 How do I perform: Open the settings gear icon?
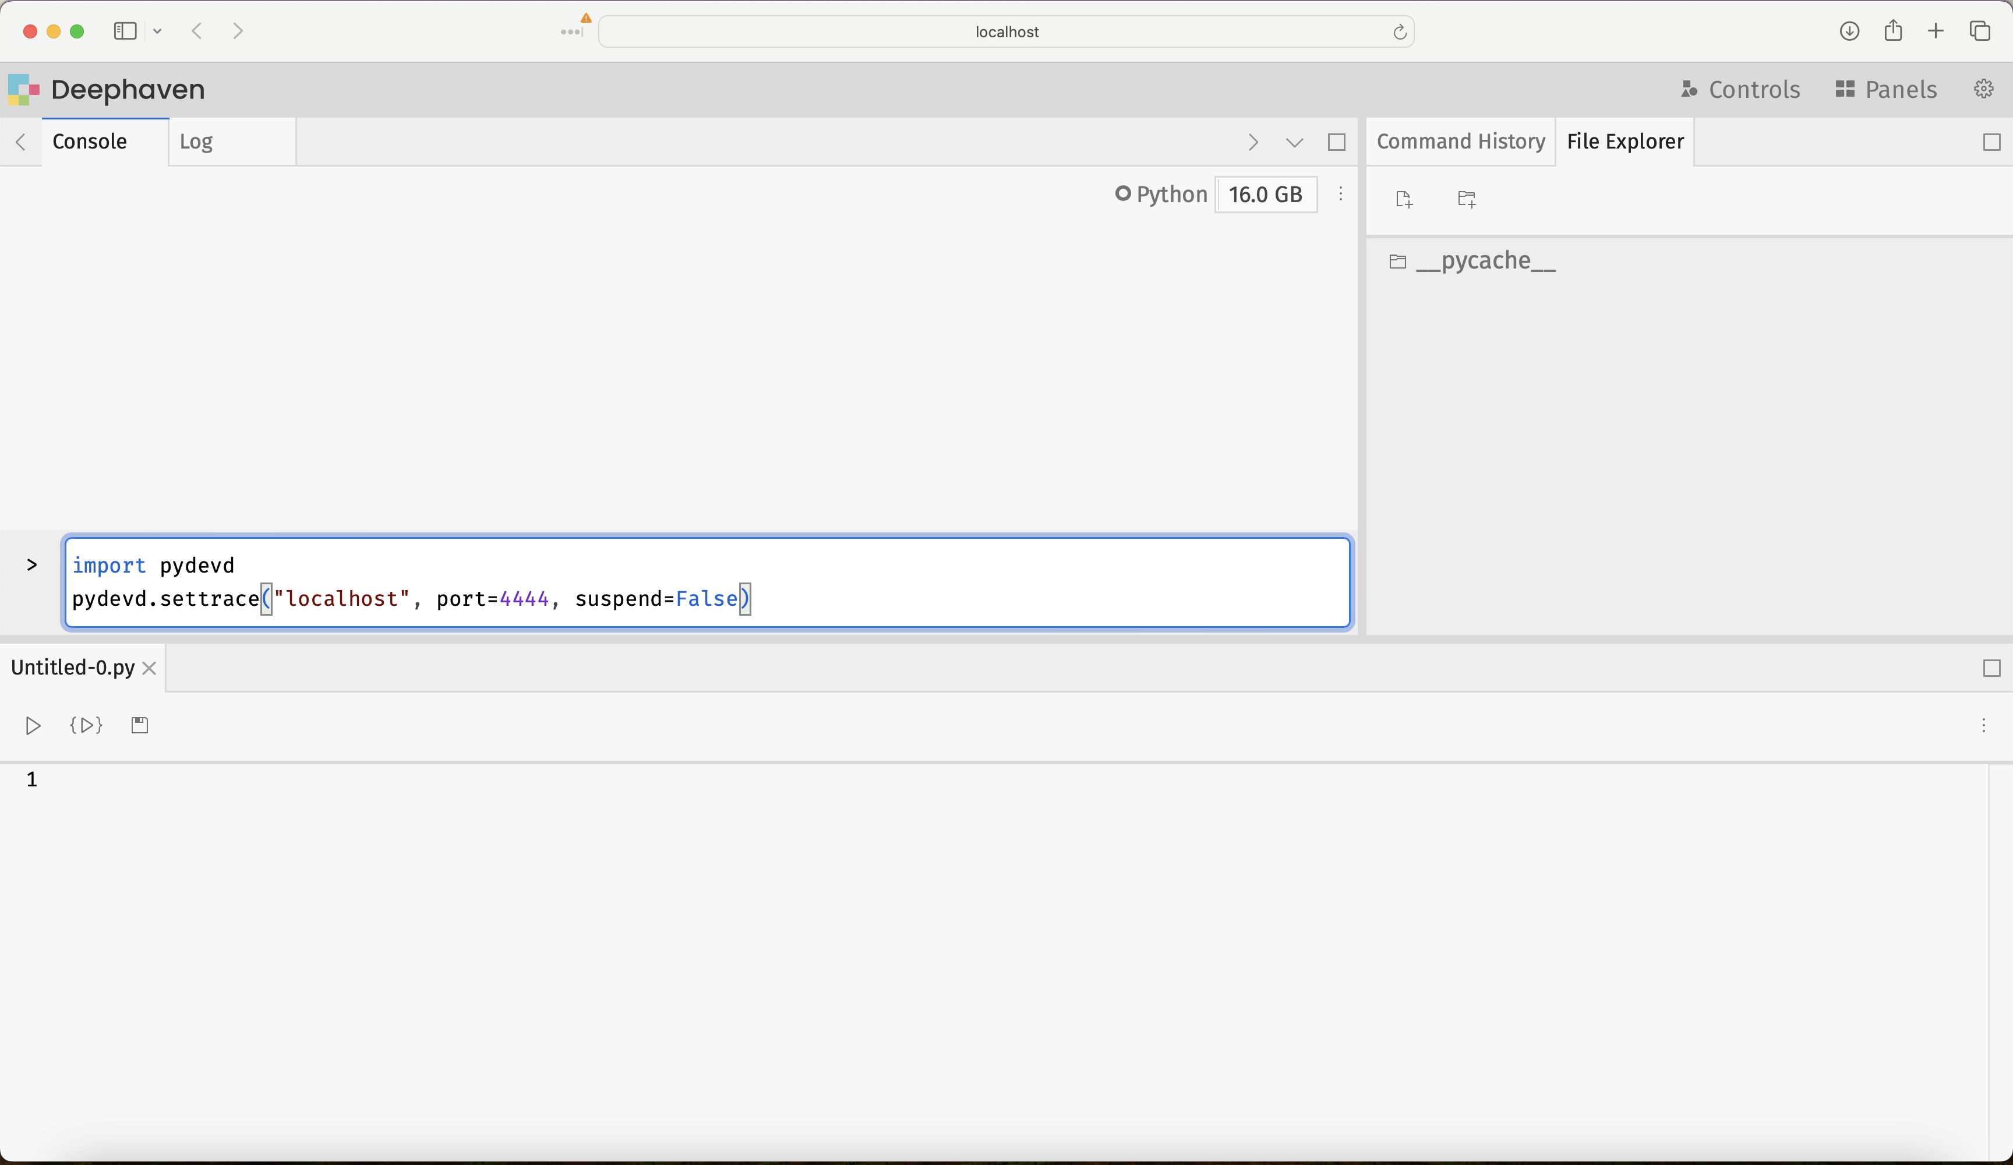[1983, 89]
